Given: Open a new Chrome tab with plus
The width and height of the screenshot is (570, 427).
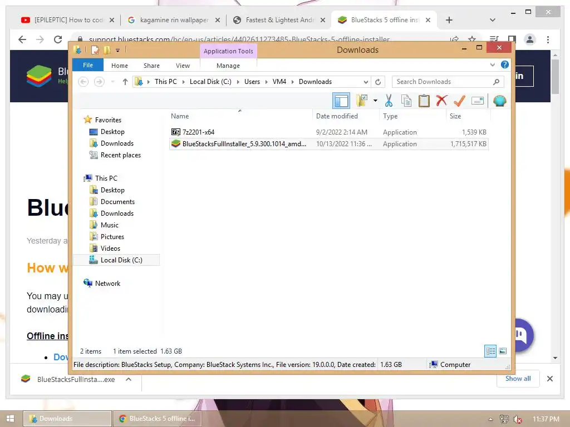Looking at the screenshot, I should tap(449, 20).
